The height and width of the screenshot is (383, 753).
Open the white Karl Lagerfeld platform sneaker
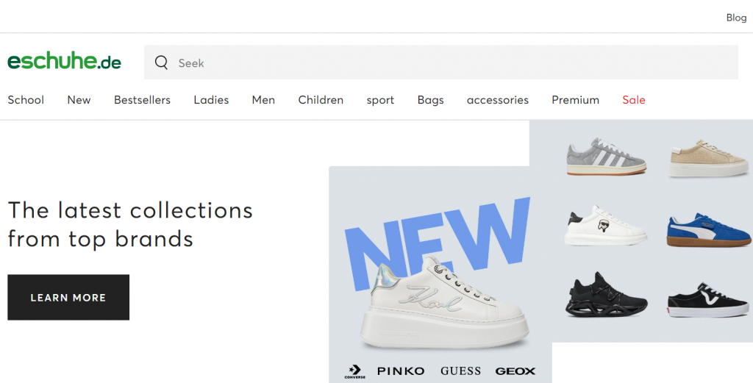pos(444,304)
